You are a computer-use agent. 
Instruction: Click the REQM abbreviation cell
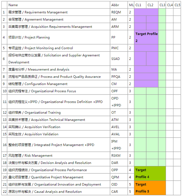[119, 12]
